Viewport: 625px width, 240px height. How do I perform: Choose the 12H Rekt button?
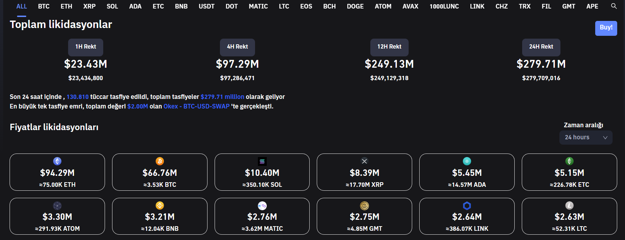389,47
